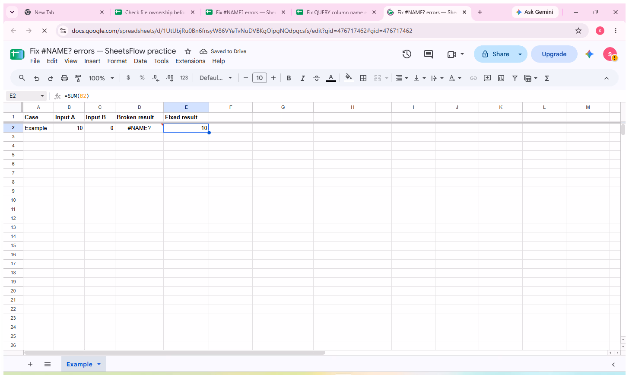Open the Help menu
This screenshot has height=375, width=629.
[x=219, y=61]
